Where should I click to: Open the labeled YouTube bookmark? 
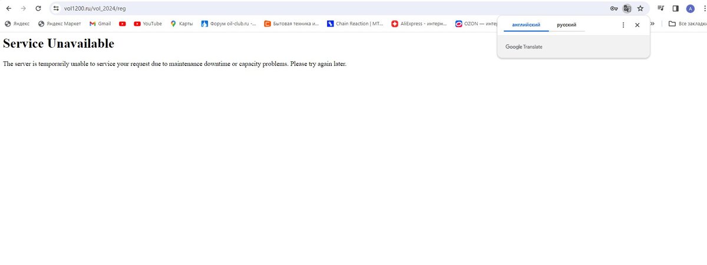pos(148,24)
